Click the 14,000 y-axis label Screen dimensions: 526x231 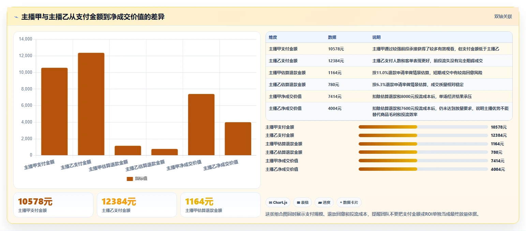26,39
